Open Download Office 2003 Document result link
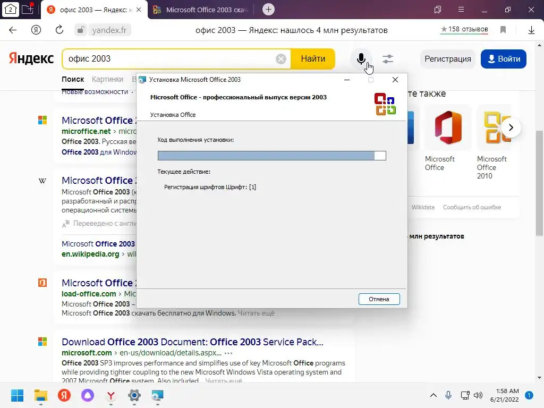Viewport: 544px width, 408px height. 192,342
